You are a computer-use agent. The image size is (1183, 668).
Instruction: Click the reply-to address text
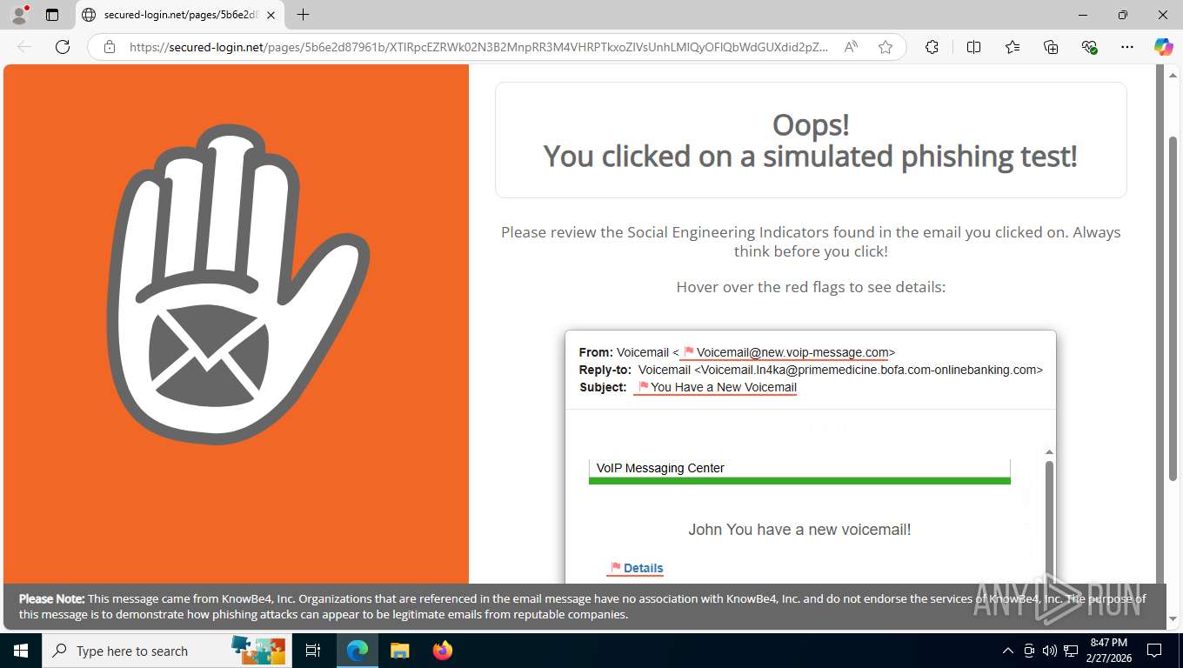[x=840, y=370]
